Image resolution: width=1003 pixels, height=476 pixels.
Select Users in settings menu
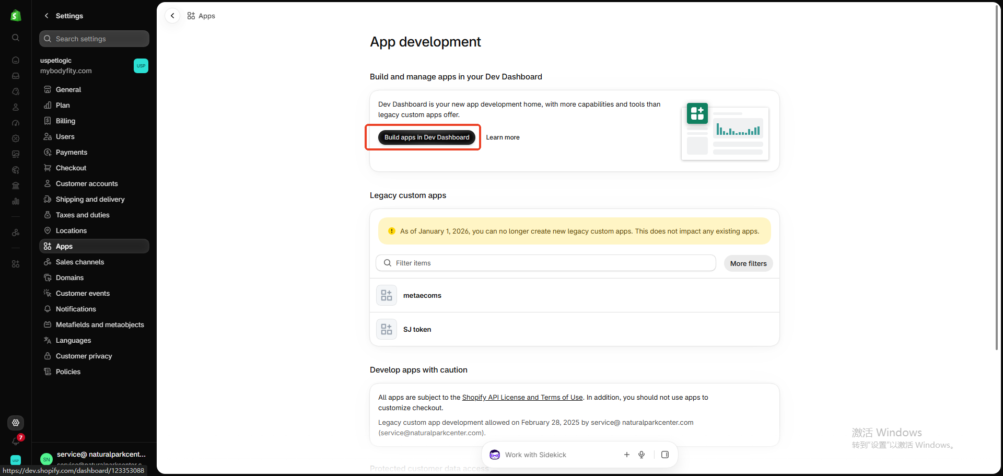[x=94, y=136]
